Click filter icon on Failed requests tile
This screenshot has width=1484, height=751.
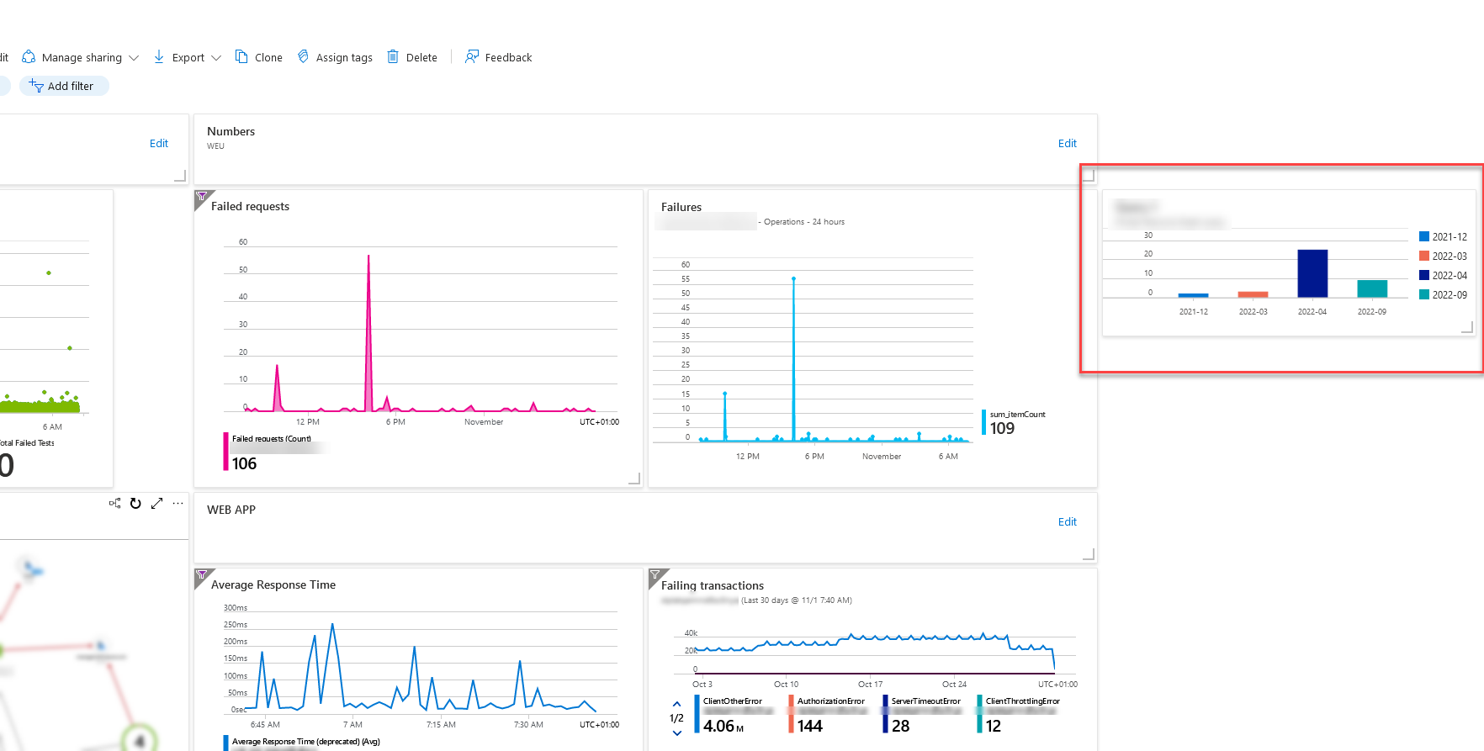point(202,197)
